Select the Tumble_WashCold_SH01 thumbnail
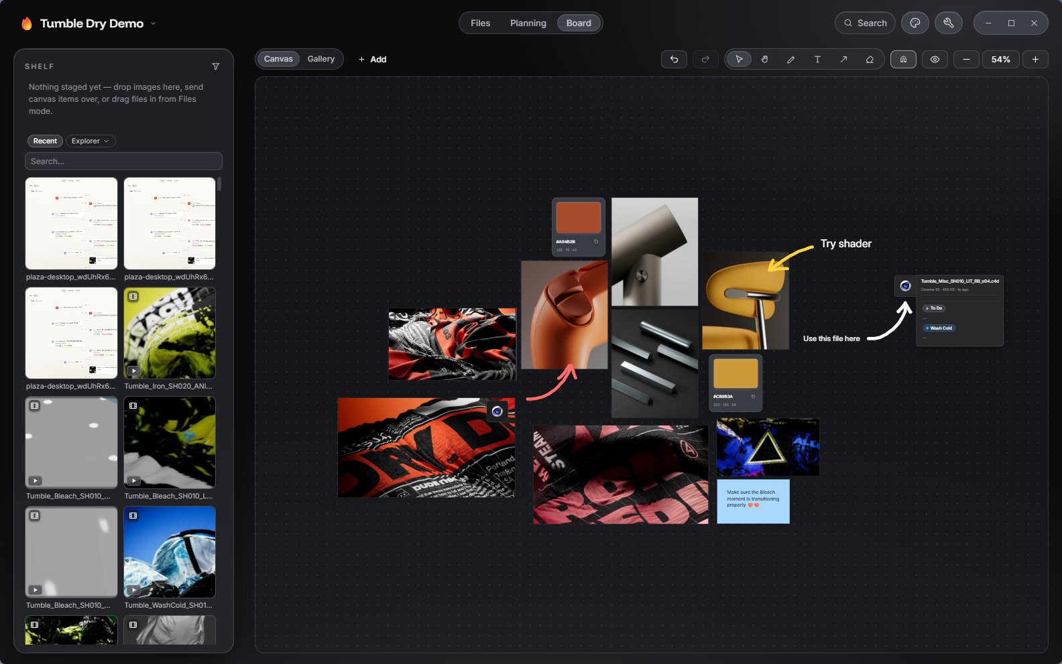The height and width of the screenshot is (664, 1062). pyautogui.click(x=170, y=551)
